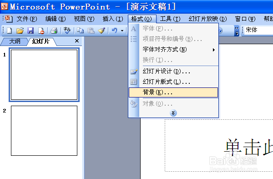This screenshot has width=273, height=179.
Task: Click the Print icon
Action: point(54,31)
